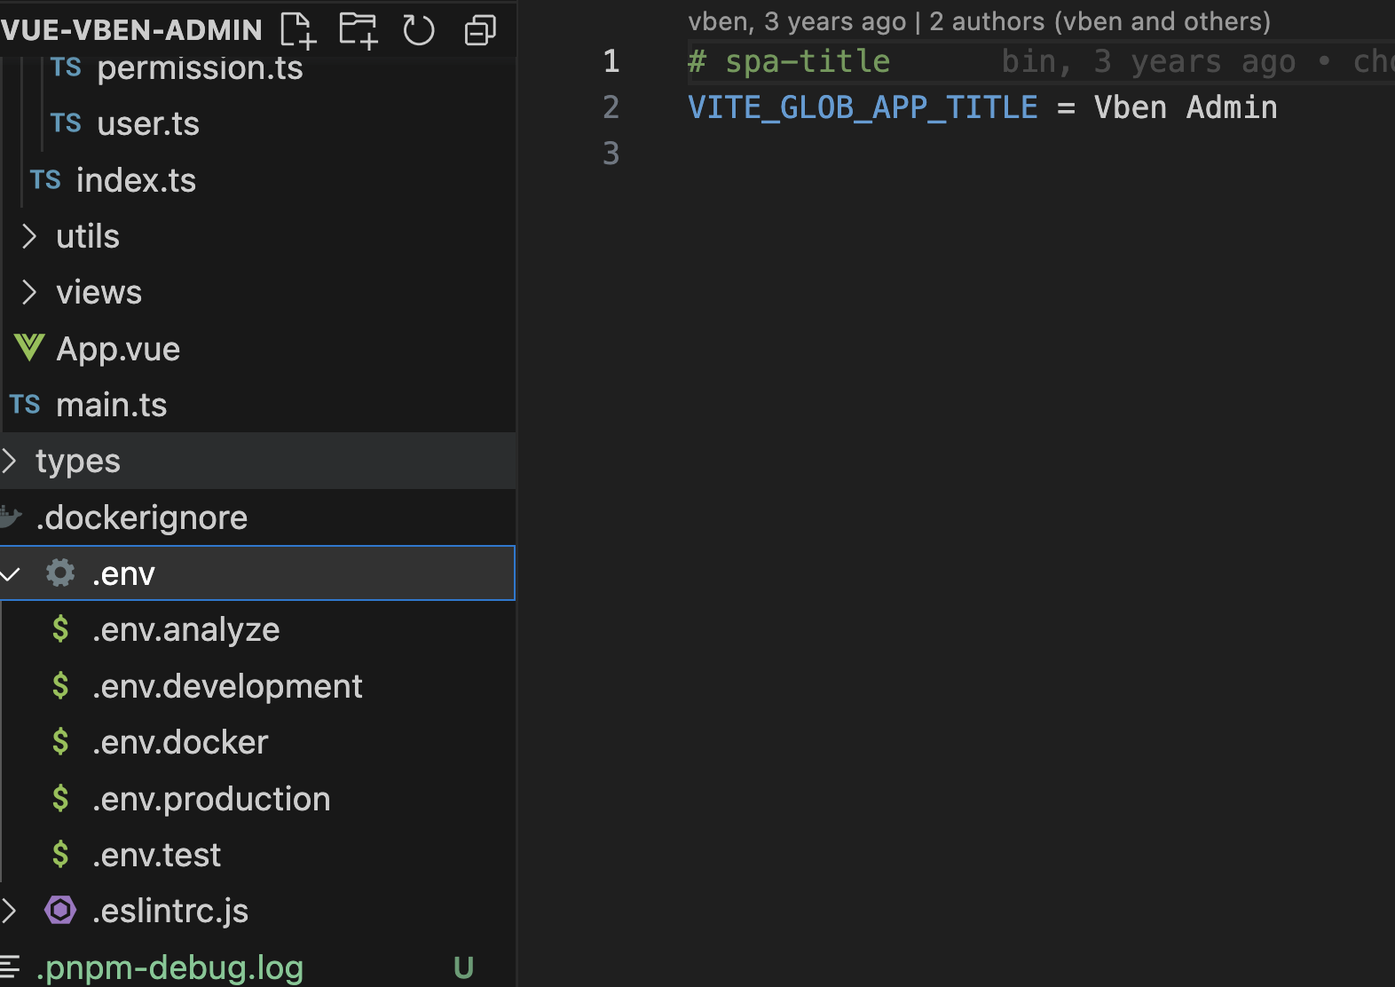Viewport: 1395px width, 987px height.
Task: Click line number 2 in the gutter
Action: click(x=611, y=107)
